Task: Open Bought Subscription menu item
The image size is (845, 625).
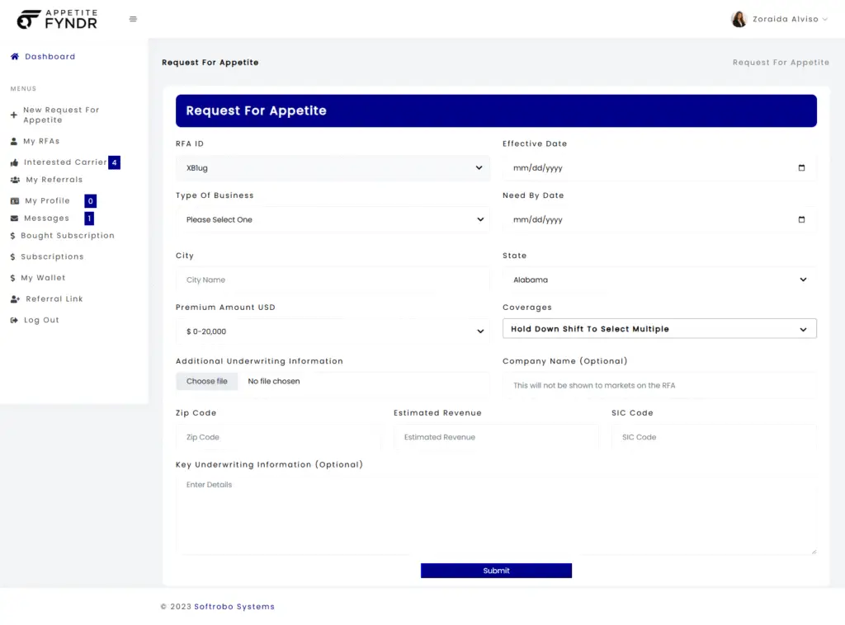Action: [68, 236]
